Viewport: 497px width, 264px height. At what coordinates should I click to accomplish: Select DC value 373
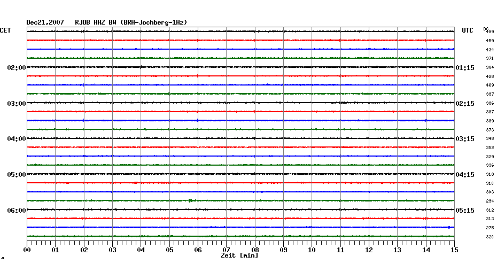click(x=490, y=130)
